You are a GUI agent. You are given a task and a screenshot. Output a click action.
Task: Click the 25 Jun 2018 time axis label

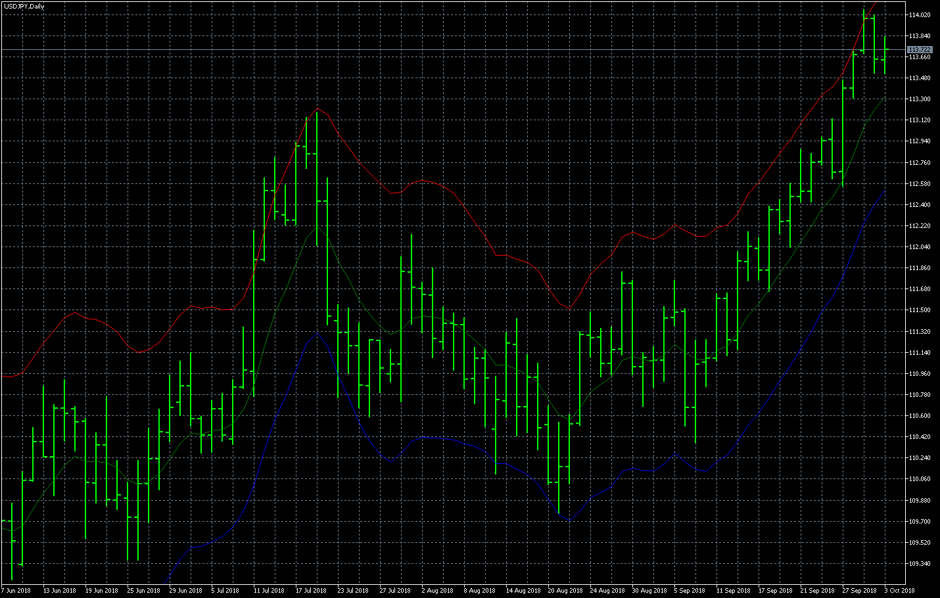pos(143,590)
